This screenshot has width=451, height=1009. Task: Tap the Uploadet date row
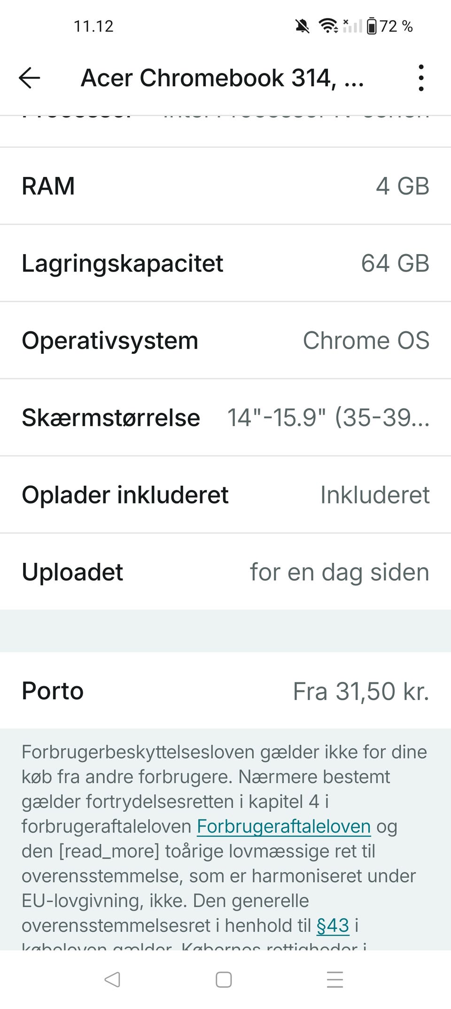point(225,572)
